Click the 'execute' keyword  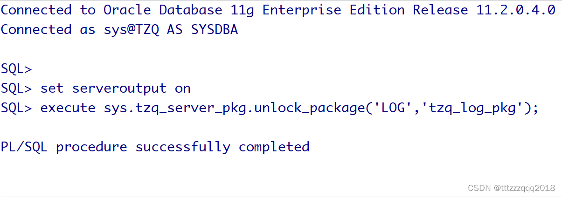pyautogui.click(x=68, y=108)
